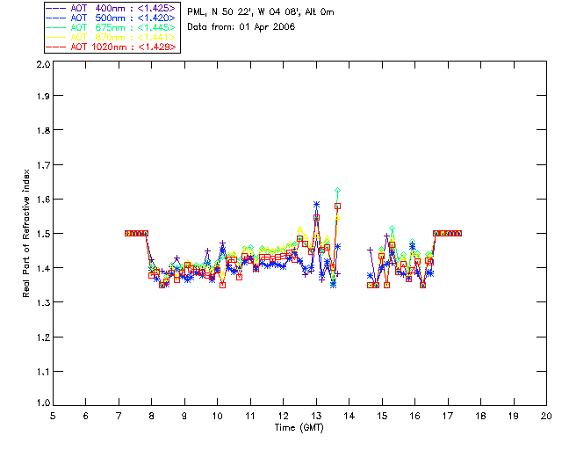Click x-axis label 14

tap(349, 416)
